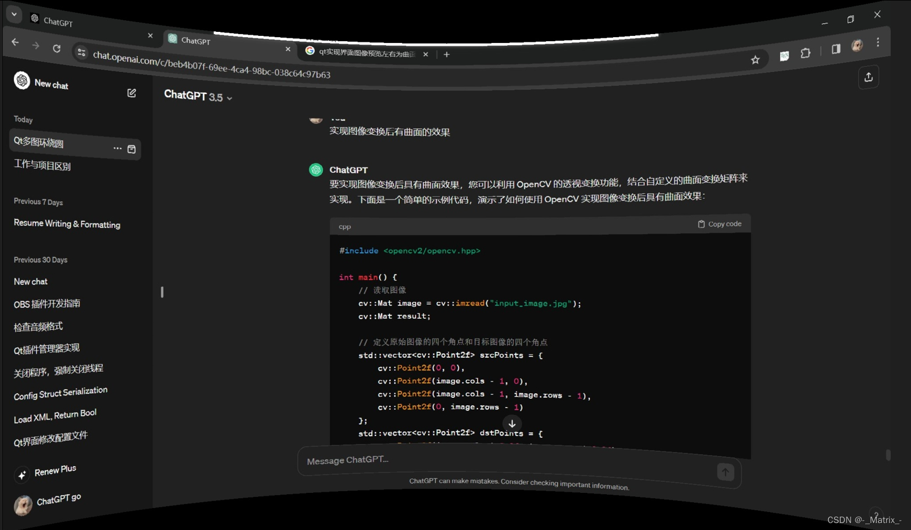Click the sidebar collapse handle

(x=162, y=292)
